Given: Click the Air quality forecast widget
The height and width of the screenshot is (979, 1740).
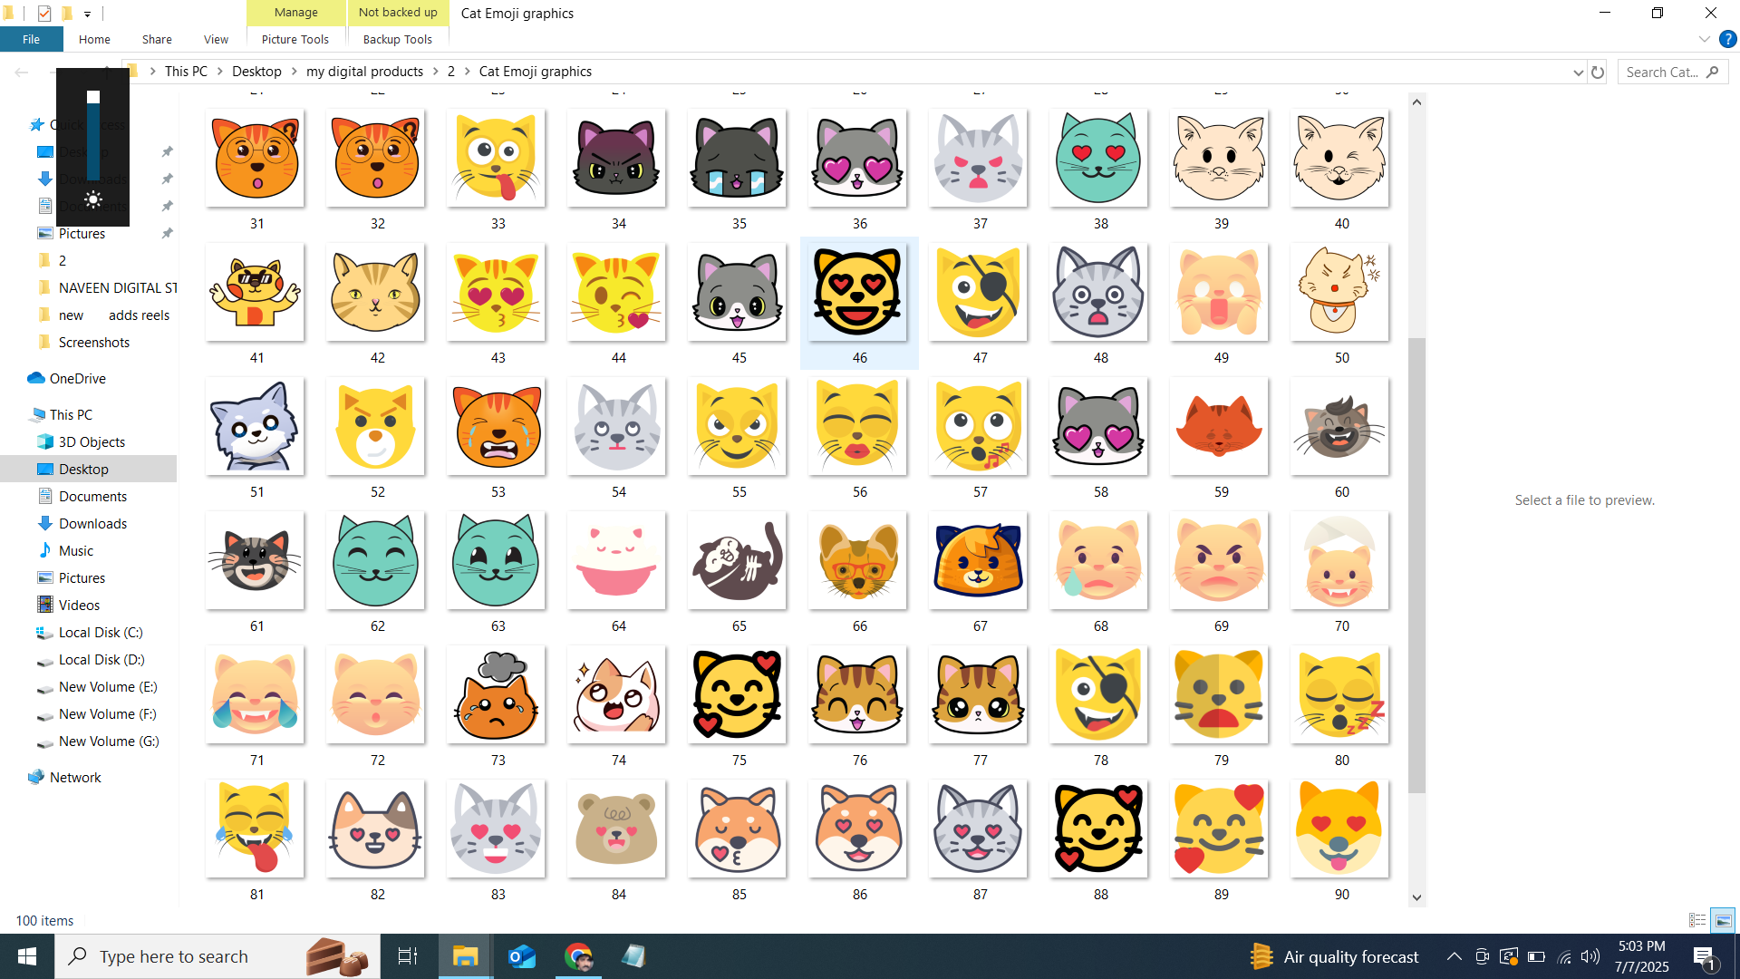Looking at the screenshot, I should click(1335, 956).
